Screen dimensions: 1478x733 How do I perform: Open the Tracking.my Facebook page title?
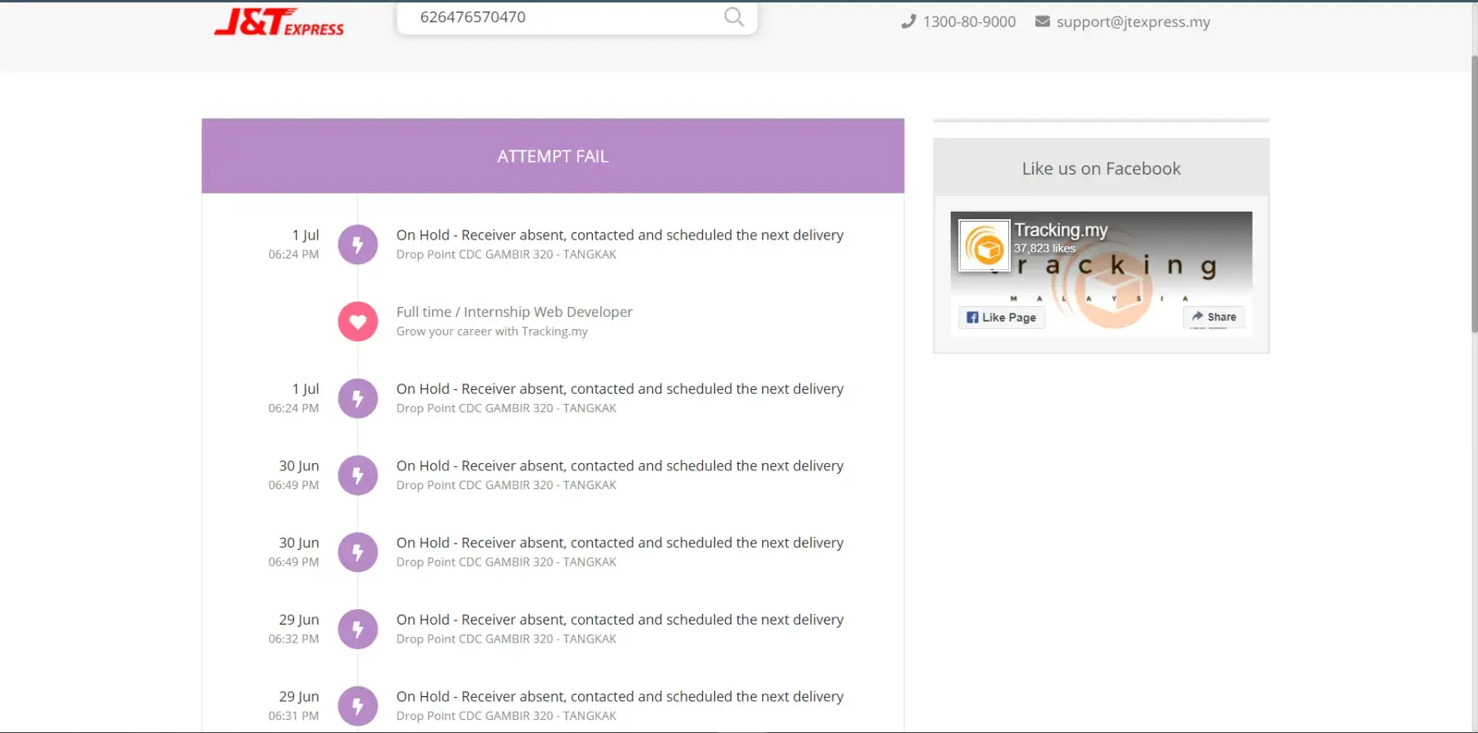[1060, 230]
